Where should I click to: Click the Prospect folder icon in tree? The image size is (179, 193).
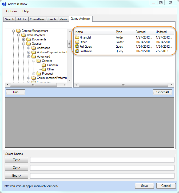[x=39, y=74]
